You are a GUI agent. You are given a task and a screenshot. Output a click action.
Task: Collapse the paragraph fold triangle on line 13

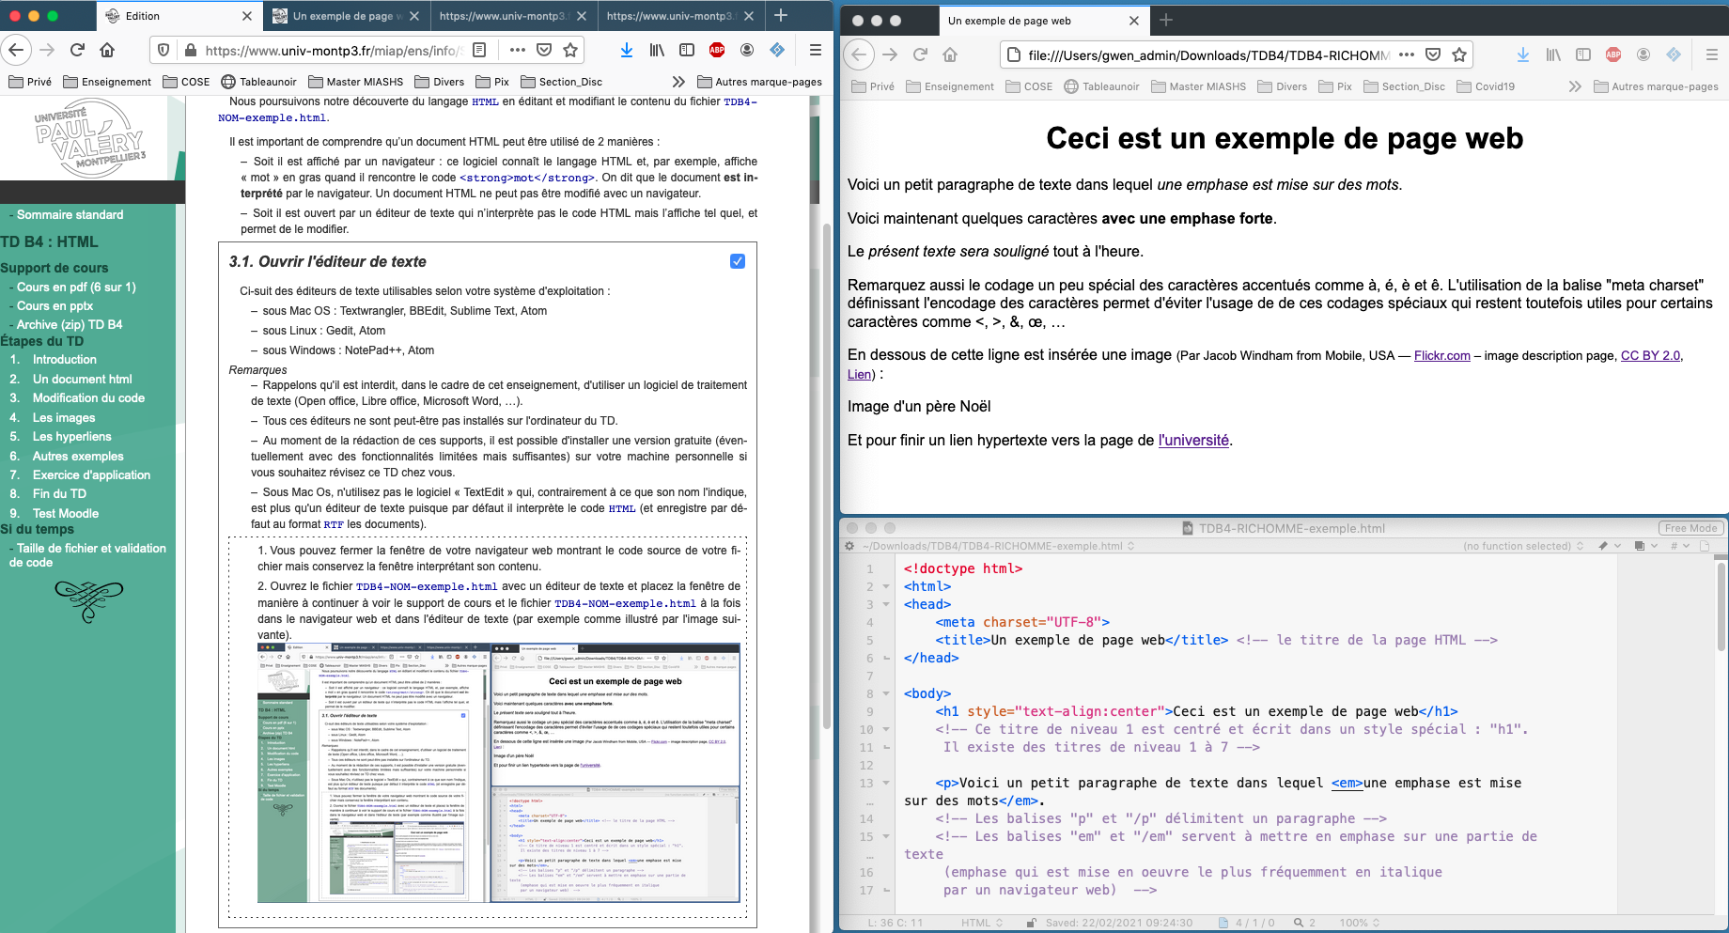(x=886, y=783)
